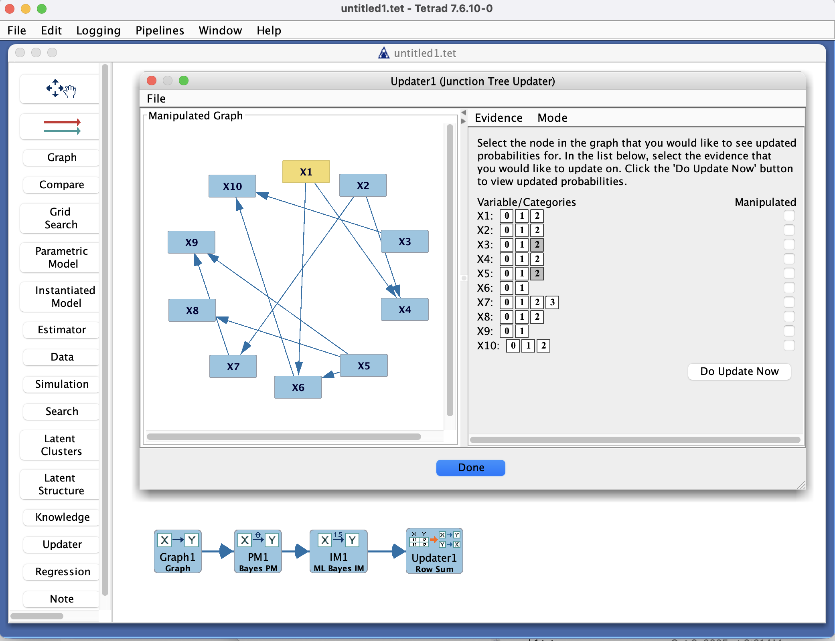Screen dimensions: 835x641
Task: Open the Window menu
Action: click(220, 30)
